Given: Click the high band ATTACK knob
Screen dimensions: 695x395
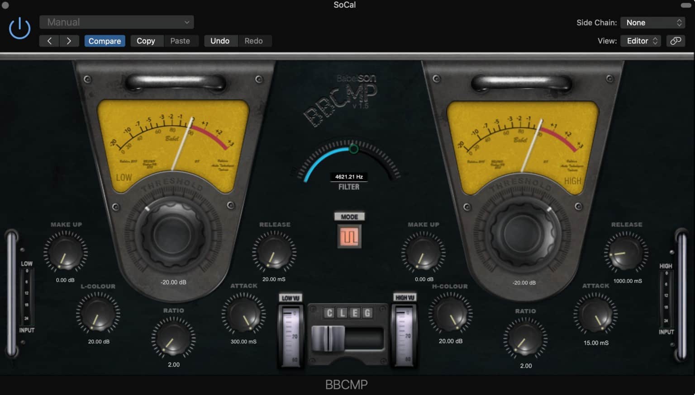Looking at the screenshot, I should [x=595, y=315].
